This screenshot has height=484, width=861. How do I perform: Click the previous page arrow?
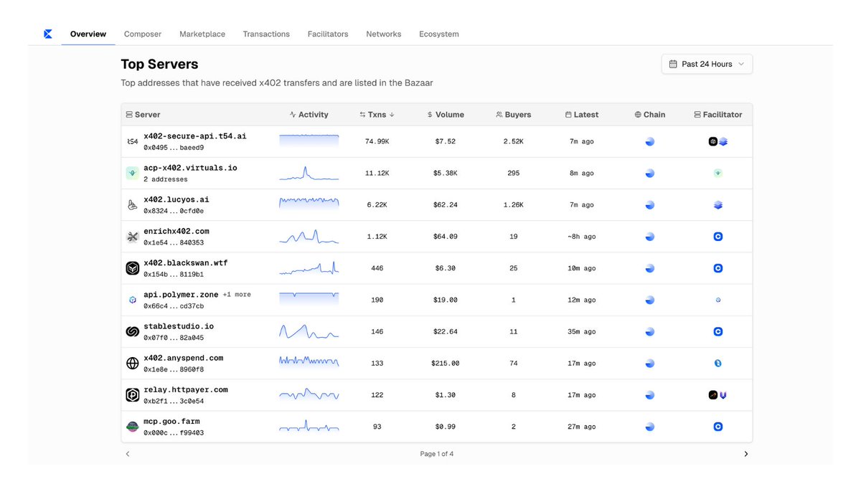(128, 453)
